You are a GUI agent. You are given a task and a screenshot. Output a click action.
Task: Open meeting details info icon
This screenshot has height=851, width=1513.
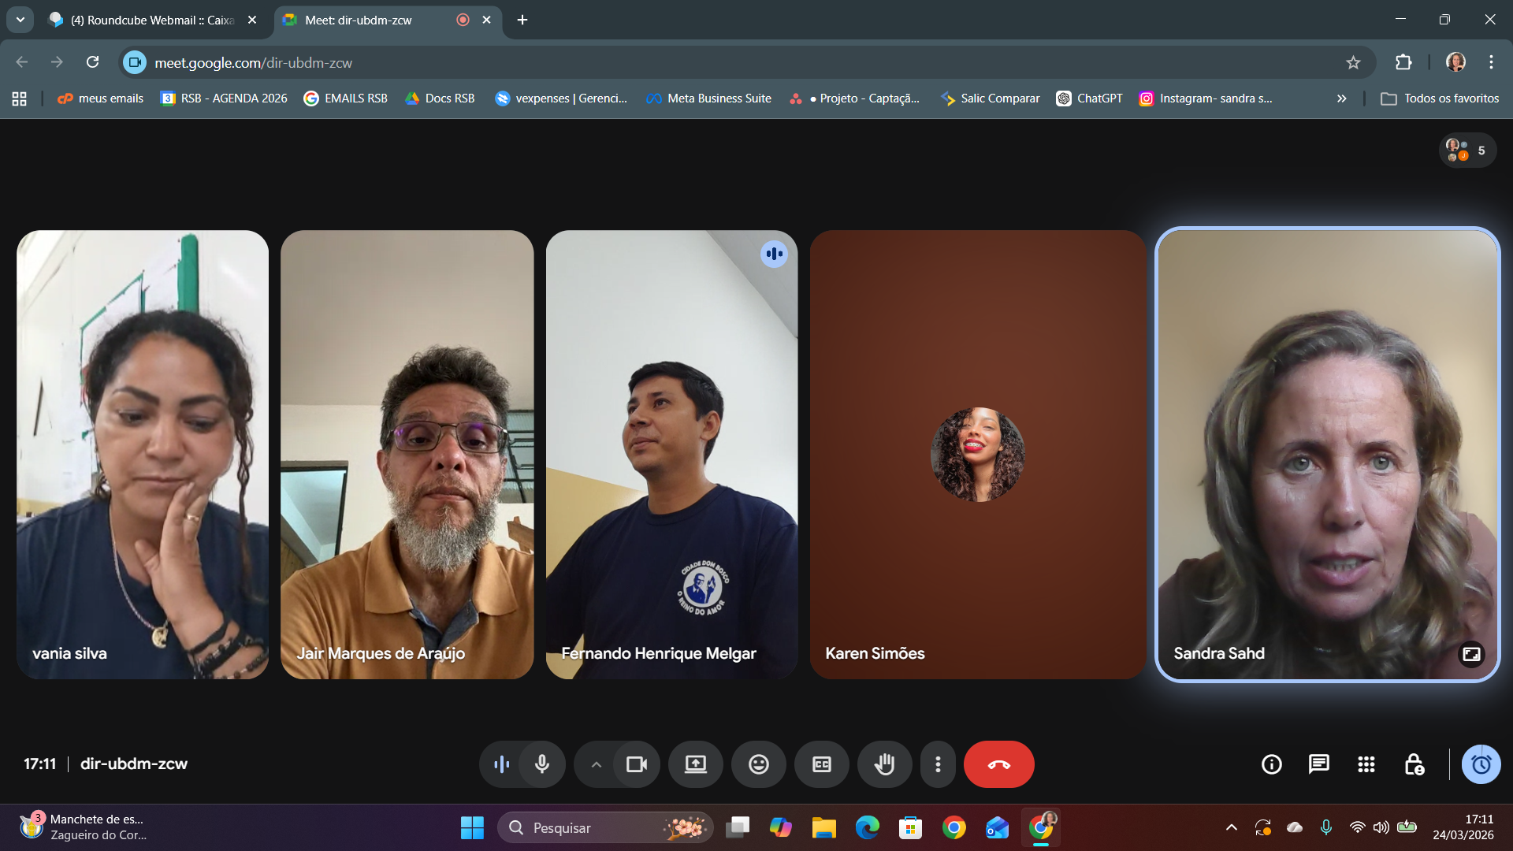(1271, 764)
